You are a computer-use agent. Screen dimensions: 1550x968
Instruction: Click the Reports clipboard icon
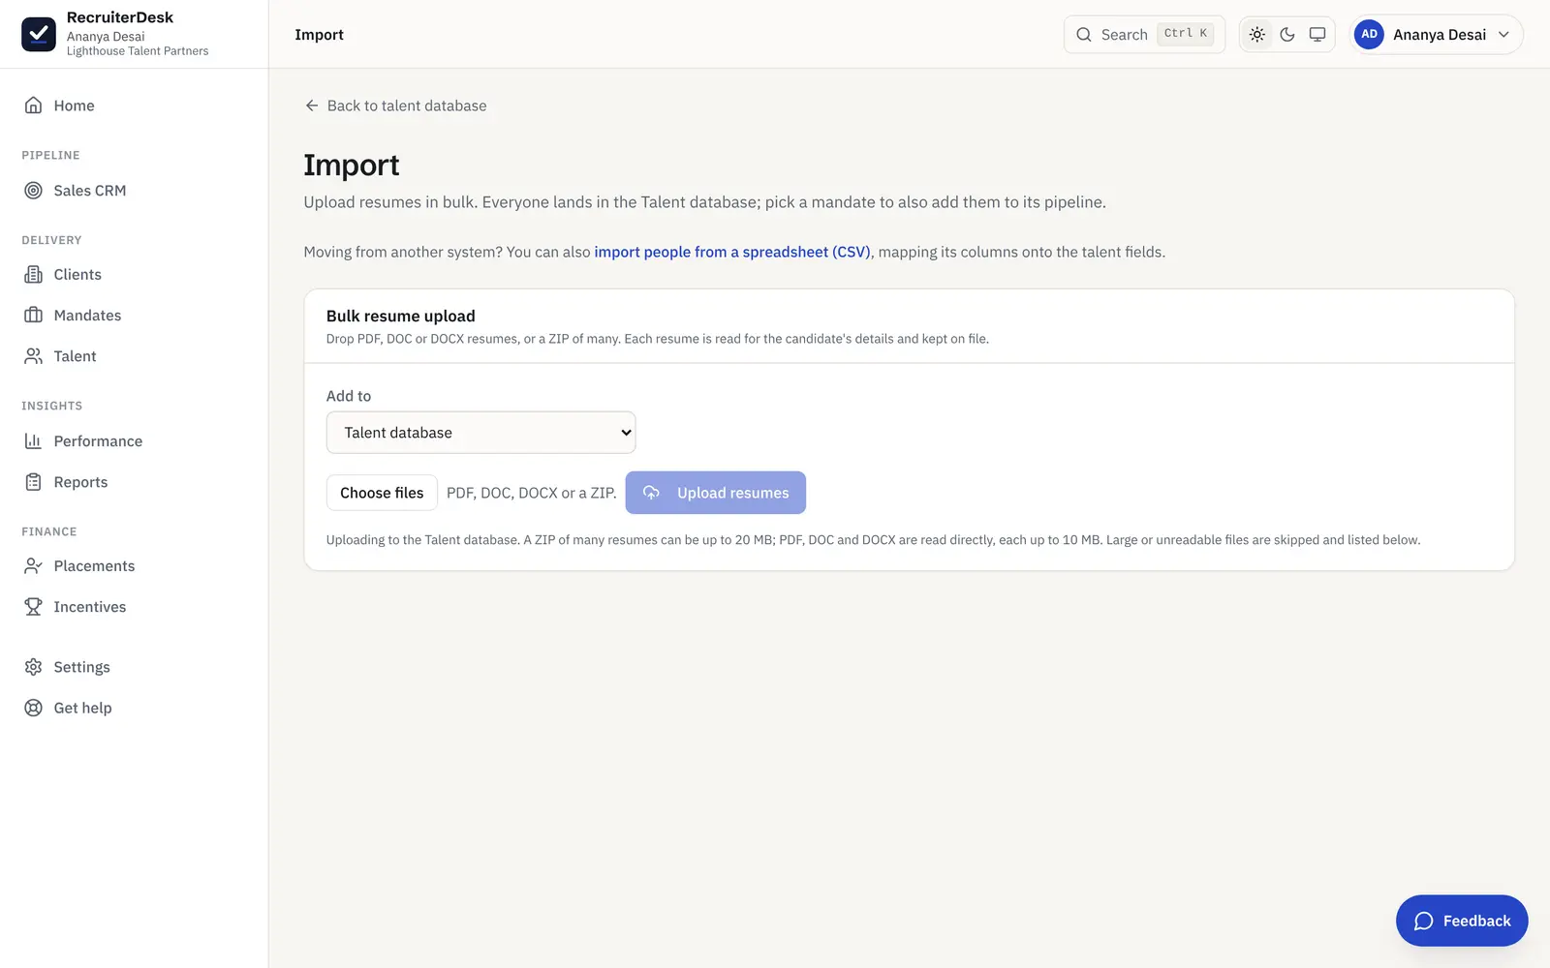point(33,482)
